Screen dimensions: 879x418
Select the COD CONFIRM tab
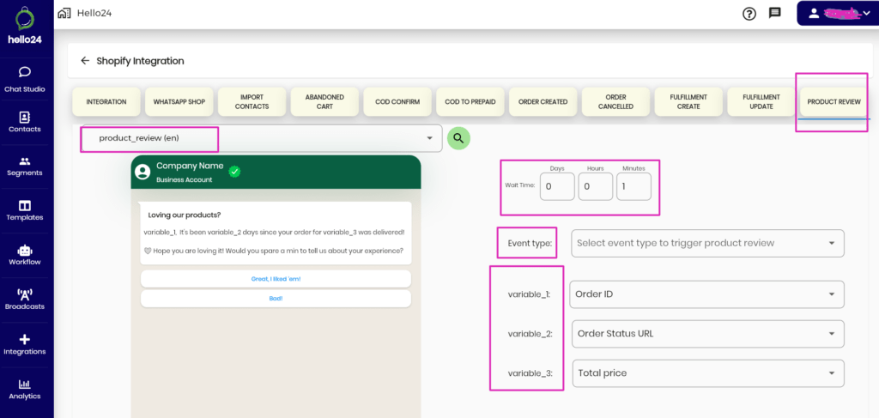pyautogui.click(x=397, y=102)
